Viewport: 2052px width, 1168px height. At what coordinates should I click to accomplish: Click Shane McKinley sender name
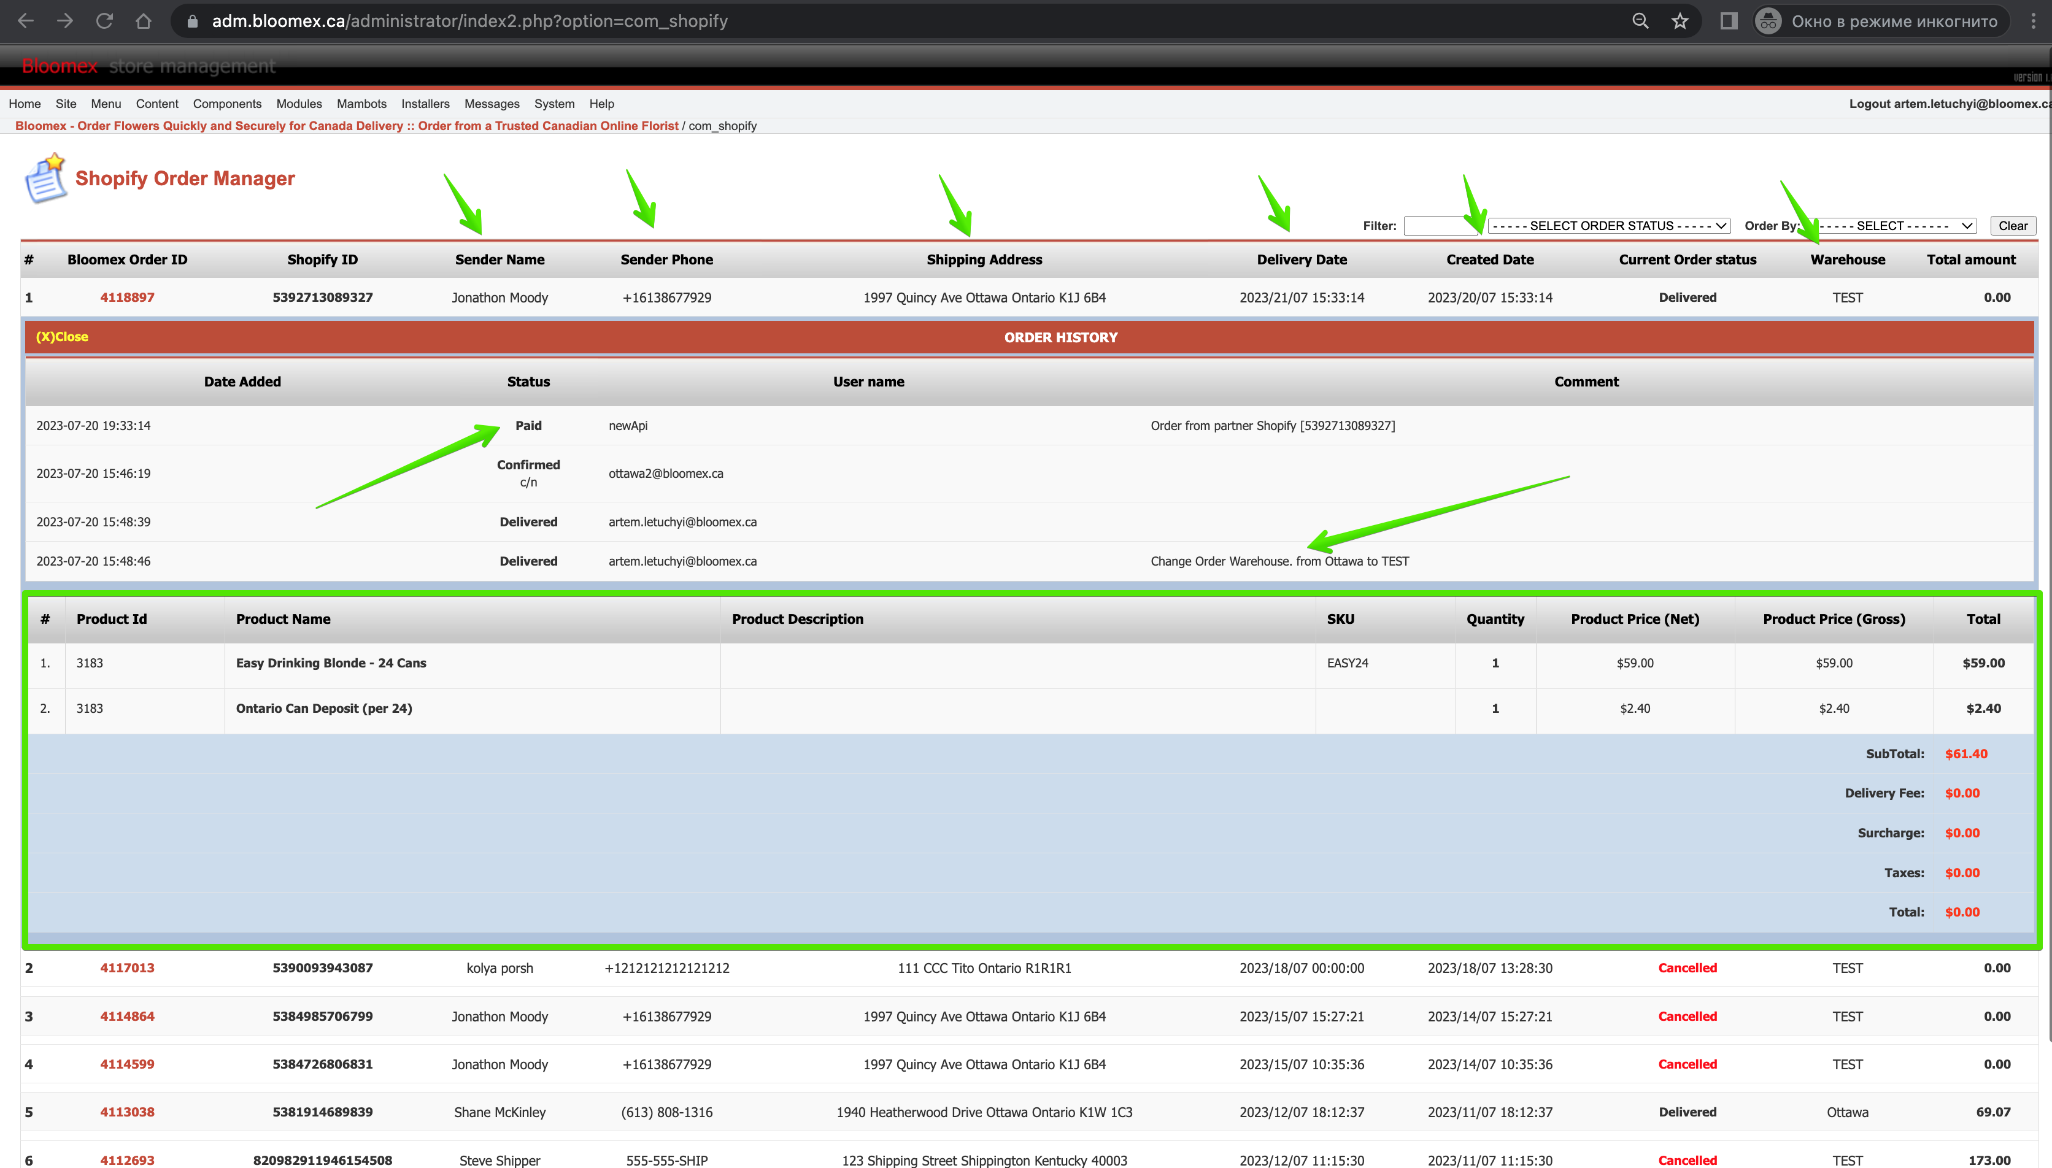[x=499, y=1113]
